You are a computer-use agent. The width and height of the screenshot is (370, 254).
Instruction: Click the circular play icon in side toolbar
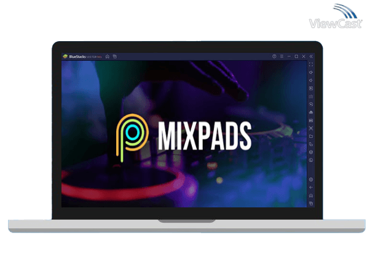click(311, 104)
